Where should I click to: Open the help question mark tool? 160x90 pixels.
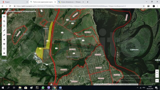4,49
